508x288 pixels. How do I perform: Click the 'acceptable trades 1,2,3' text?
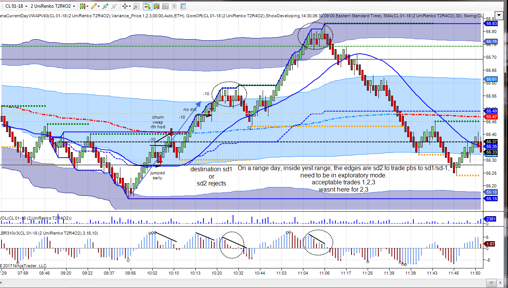click(x=343, y=182)
